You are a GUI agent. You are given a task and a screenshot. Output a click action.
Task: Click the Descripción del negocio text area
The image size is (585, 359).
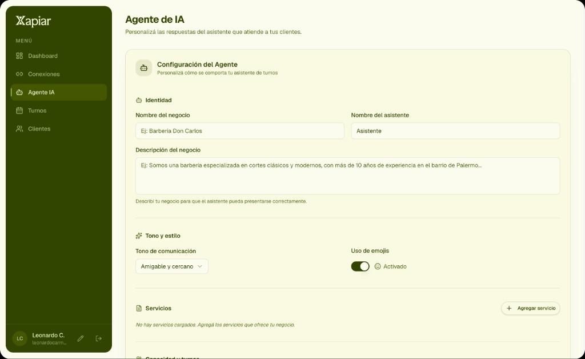(x=347, y=175)
